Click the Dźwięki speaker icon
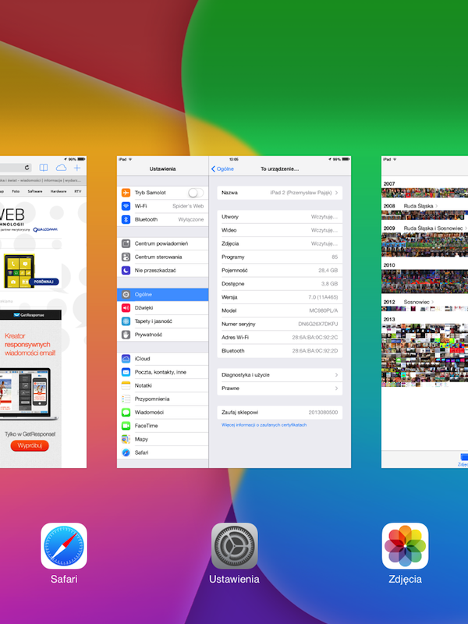The width and height of the screenshot is (468, 624). click(126, 308)
